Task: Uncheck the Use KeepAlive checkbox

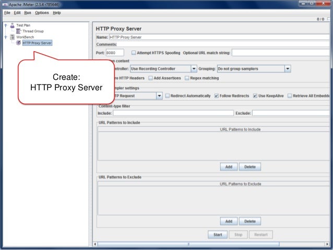Action: click(x=255, y=96)
